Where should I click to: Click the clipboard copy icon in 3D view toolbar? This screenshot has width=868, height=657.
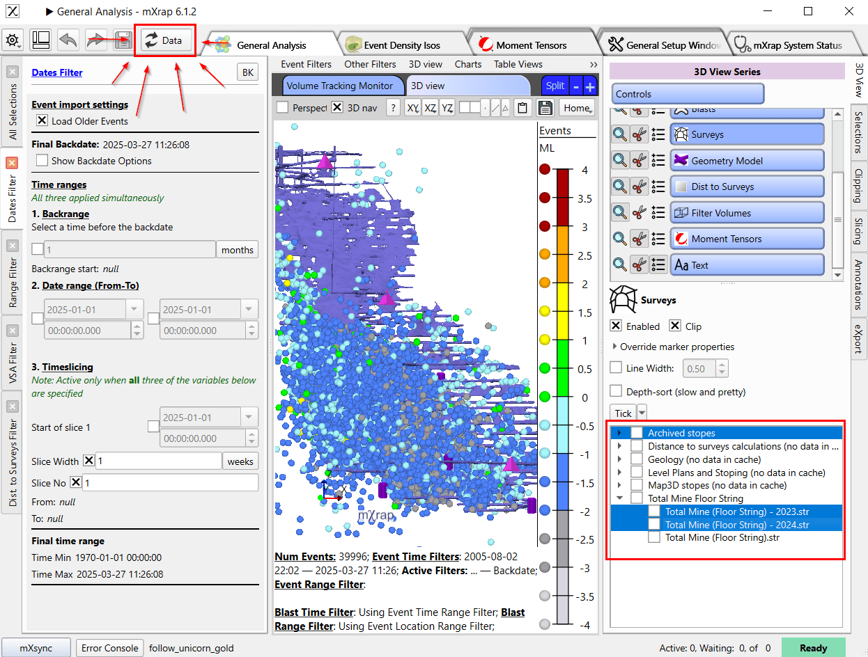tap(522, 107)
